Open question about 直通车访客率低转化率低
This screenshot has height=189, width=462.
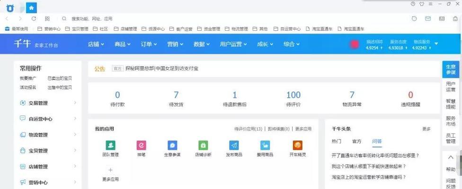click(x=375, y=155)
